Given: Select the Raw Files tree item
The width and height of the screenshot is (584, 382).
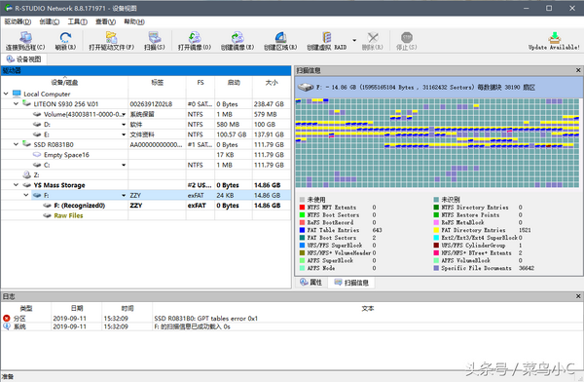Looking at the screenshot, I should click(68, 215).
